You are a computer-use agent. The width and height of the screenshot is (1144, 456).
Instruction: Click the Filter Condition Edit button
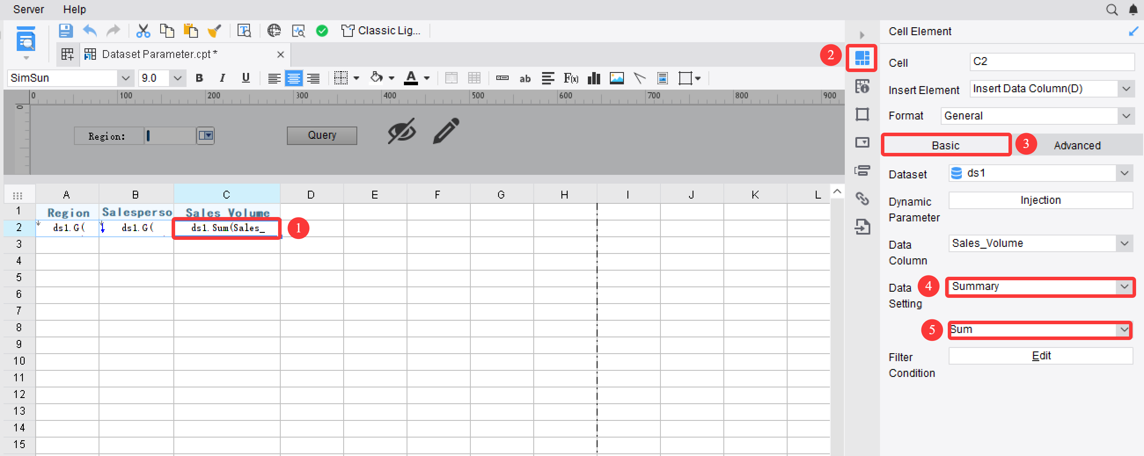(x=1041, y=355)
